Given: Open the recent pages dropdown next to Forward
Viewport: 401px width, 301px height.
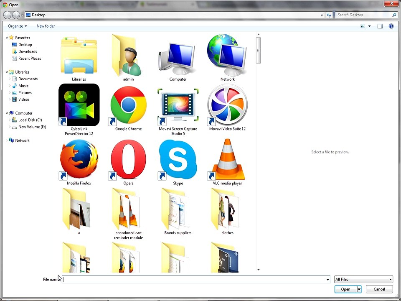Looking at the screenshot, I should (23, 15).
